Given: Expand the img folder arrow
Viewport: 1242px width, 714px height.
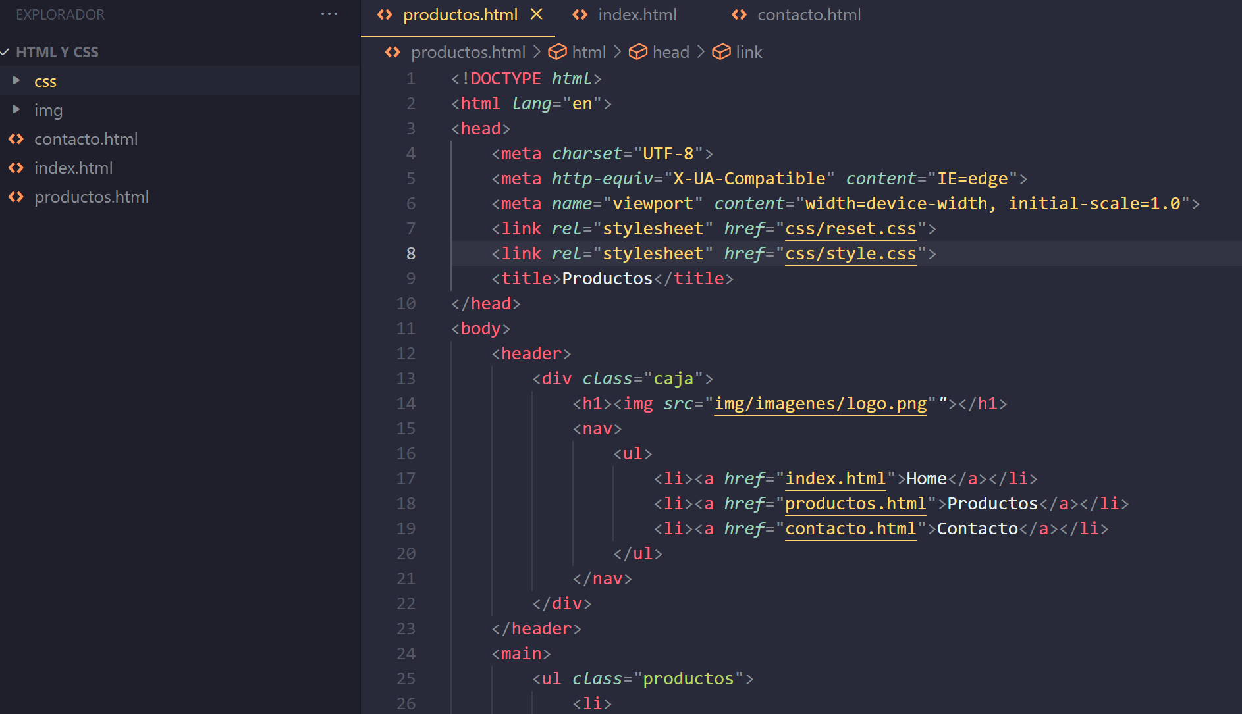Looking at the screenshot, I should click(x=16, y=109).
